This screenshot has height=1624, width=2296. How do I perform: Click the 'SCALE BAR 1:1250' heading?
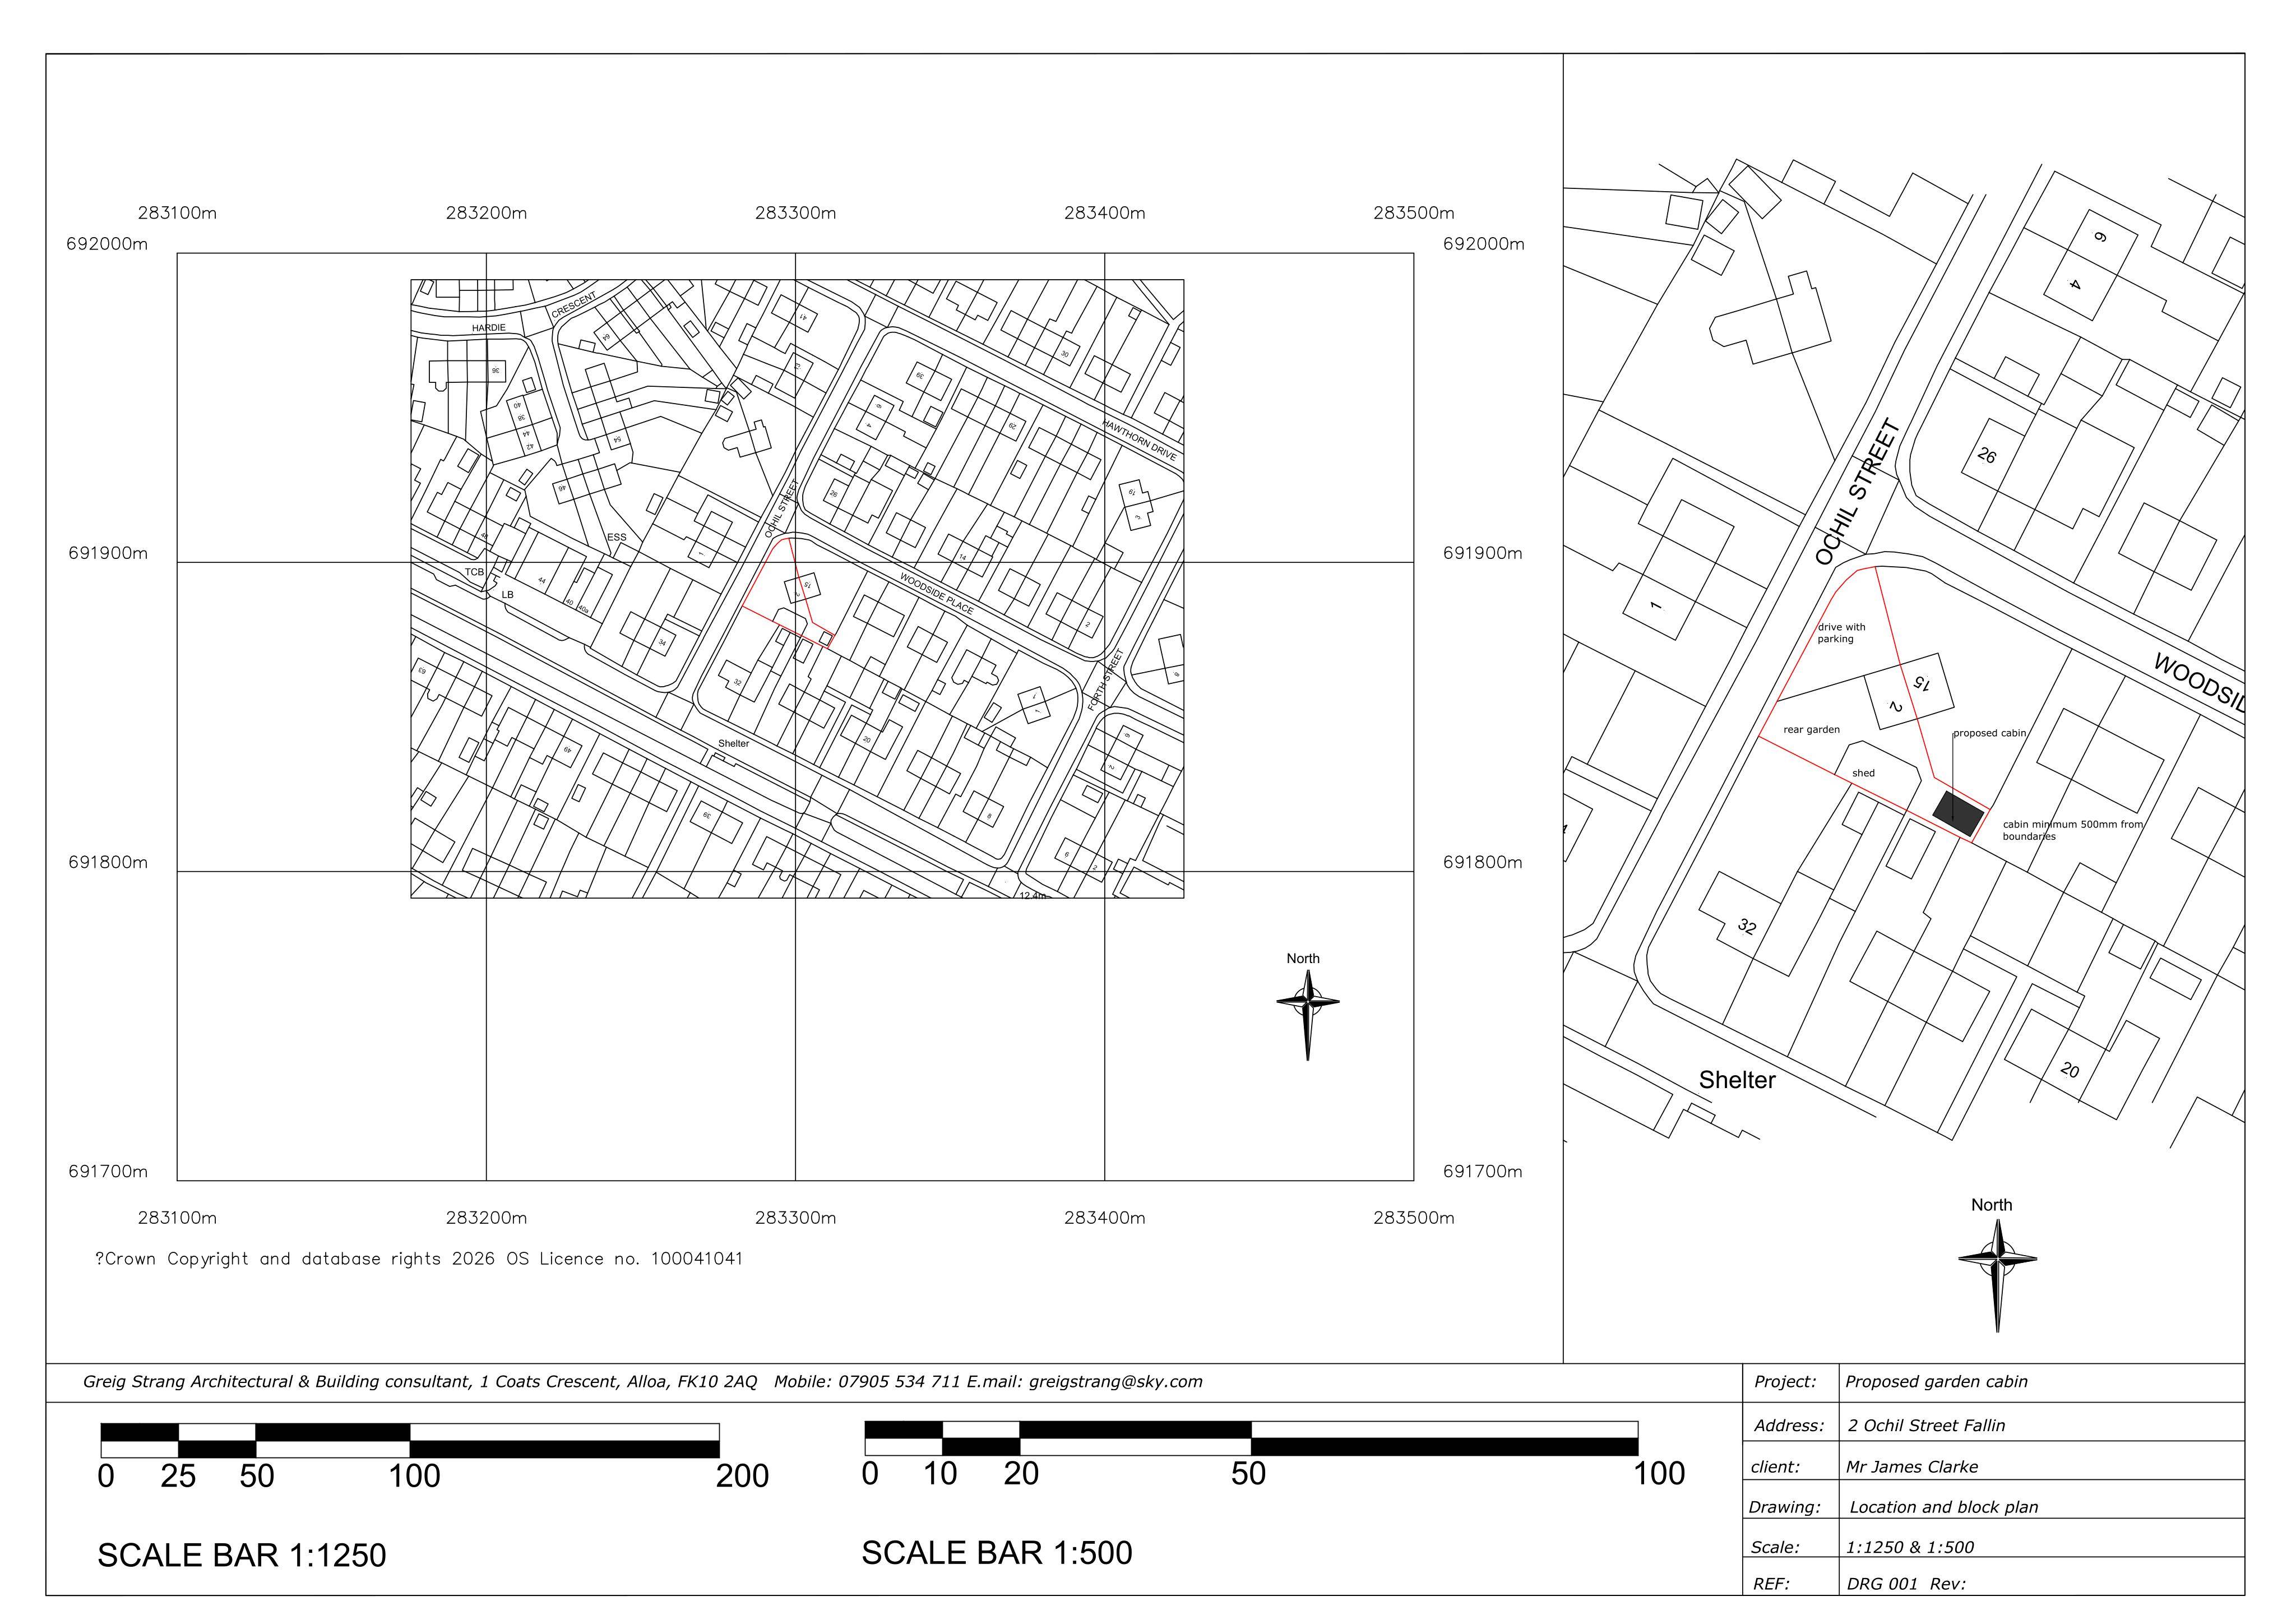[x=241, y=1555]
